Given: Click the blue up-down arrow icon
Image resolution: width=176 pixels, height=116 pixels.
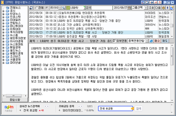Looking at the screenshot, I should [168, 8].
